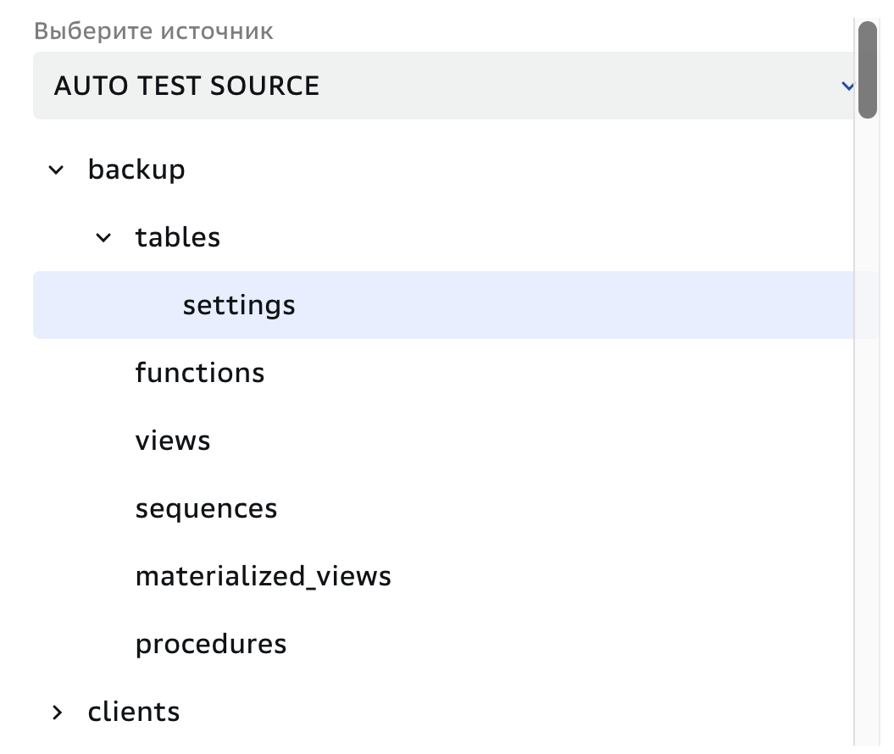This screenshot has height=754, width=894.
Task: Select the views tree item
Action: click(x=173, y=441)
